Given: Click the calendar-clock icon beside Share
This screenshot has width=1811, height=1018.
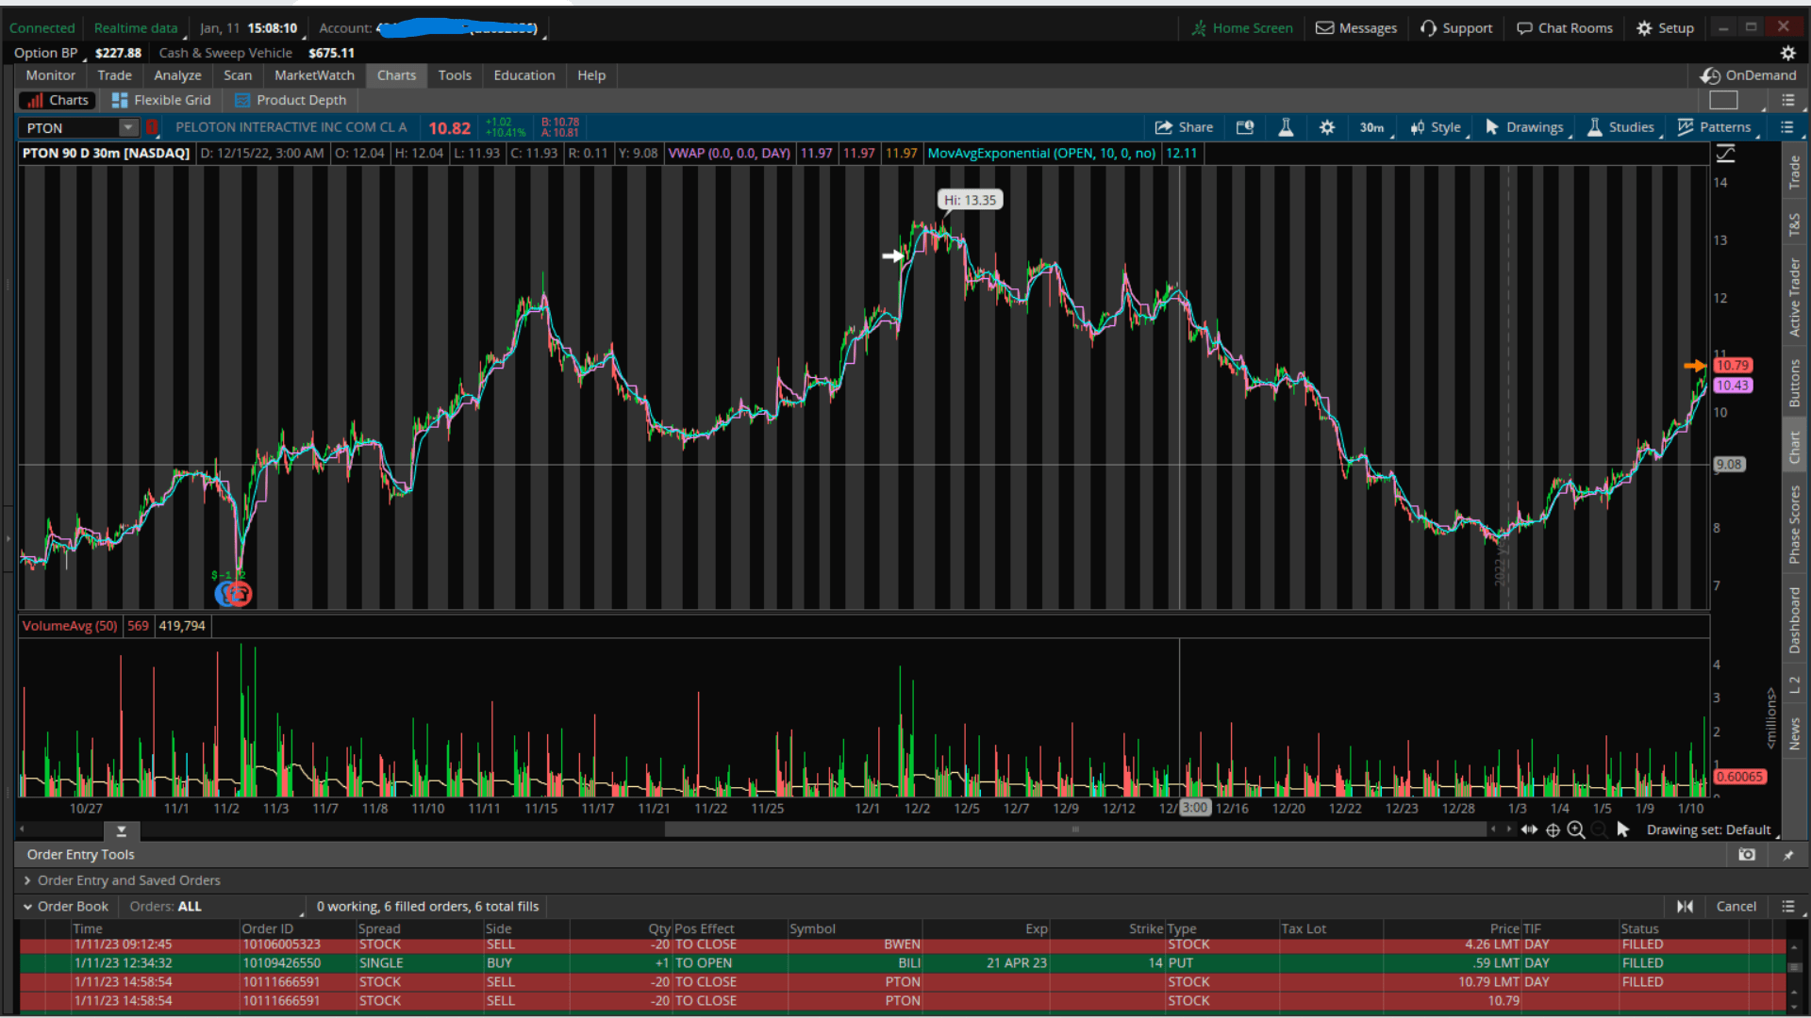Looking at the screenshot, I should click(x=1245, y=127).
